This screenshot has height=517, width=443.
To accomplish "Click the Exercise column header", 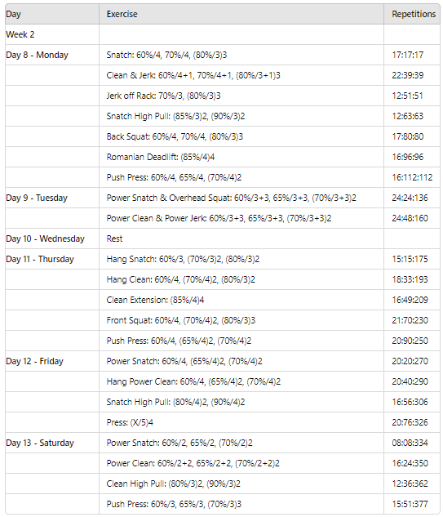I will point(241,14).
